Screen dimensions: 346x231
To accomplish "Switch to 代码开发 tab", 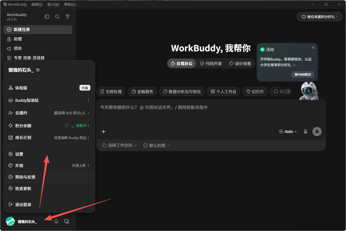I will tap(211, 64).
